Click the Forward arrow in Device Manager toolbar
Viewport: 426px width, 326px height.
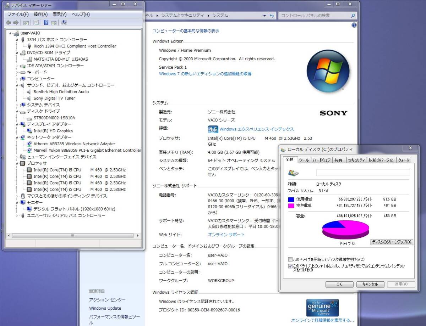tap(16, 23)
